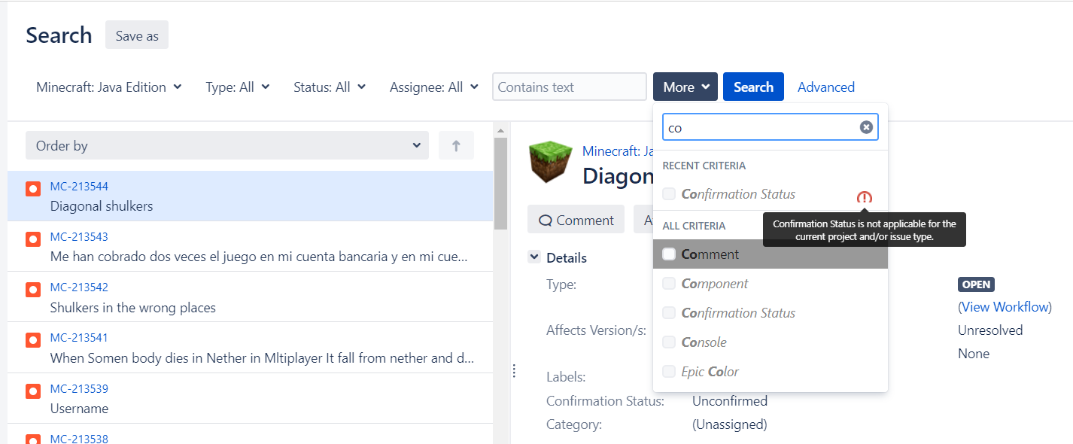Click the bug icon beside MC-213542
The image size is (1073, 444).
(x=33, y=290)
